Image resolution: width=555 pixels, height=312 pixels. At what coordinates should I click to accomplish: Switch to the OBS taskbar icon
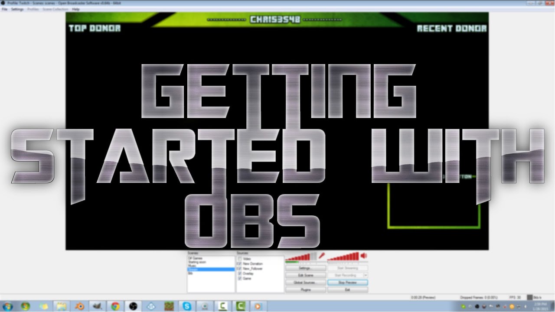(133, 306)
